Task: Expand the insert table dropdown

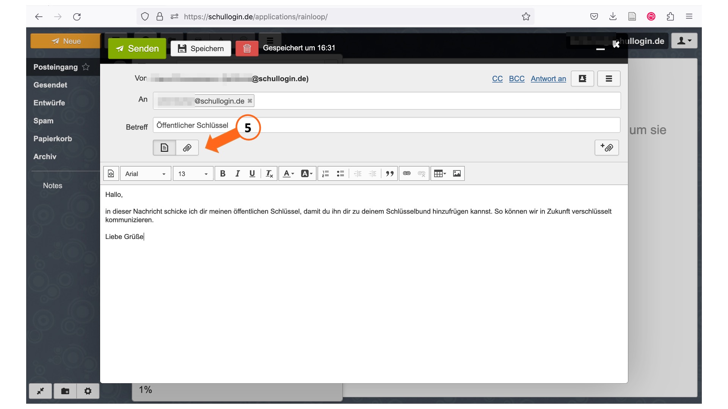Action: tap(440, 173)
